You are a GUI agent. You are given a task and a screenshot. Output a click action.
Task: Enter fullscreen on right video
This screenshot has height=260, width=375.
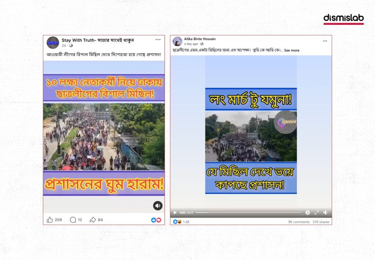click(x=317, y=213)
